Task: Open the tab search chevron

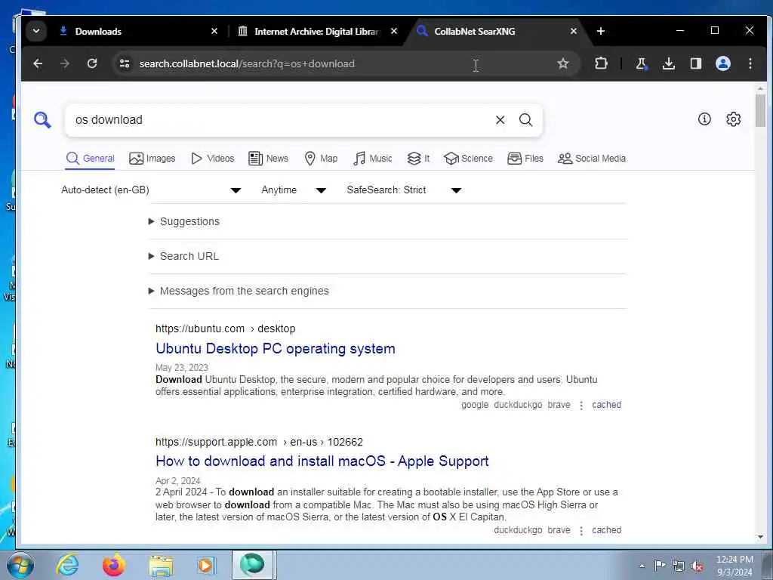Action: coord(36,31)
